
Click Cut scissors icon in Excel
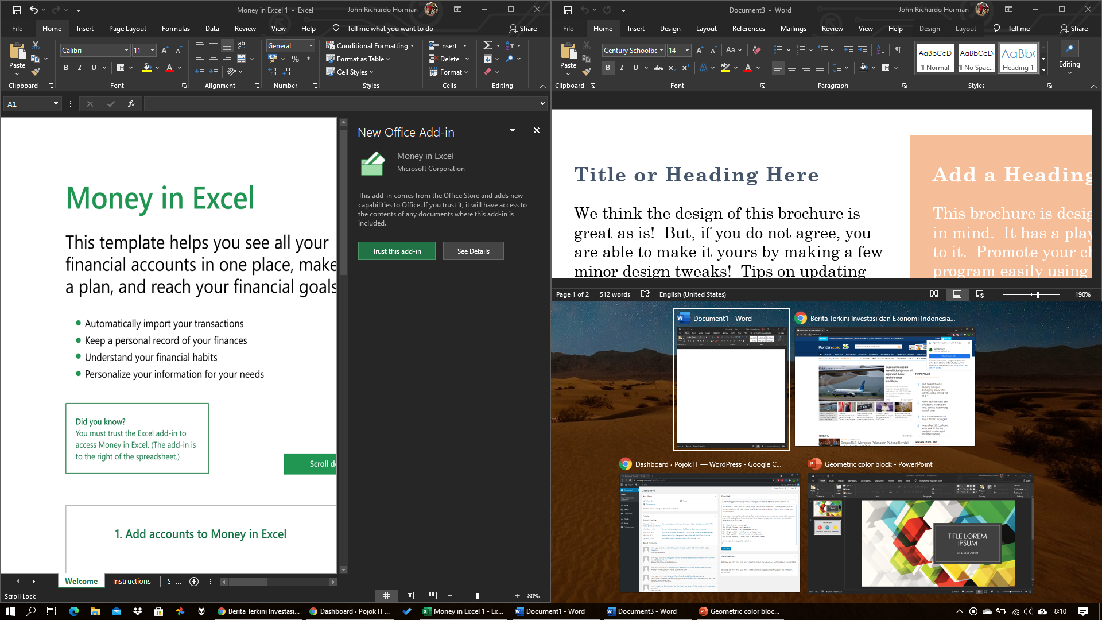[x=36, y=45]
